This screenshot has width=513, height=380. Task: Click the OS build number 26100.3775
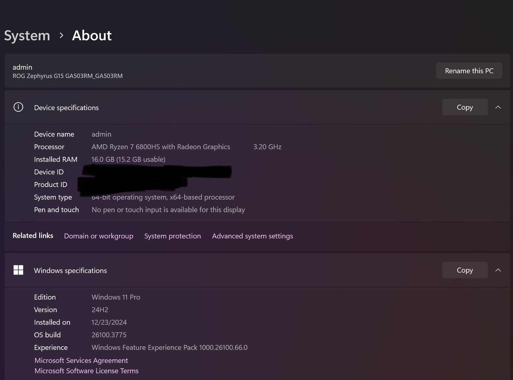(109, 335)
